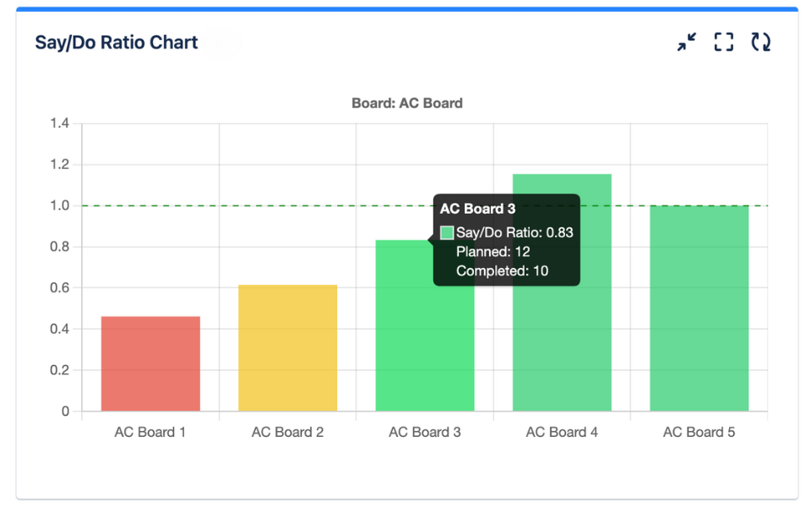Click the Board: AC Board subtitle
811x507 pixels.
click(x=407, y=103)
